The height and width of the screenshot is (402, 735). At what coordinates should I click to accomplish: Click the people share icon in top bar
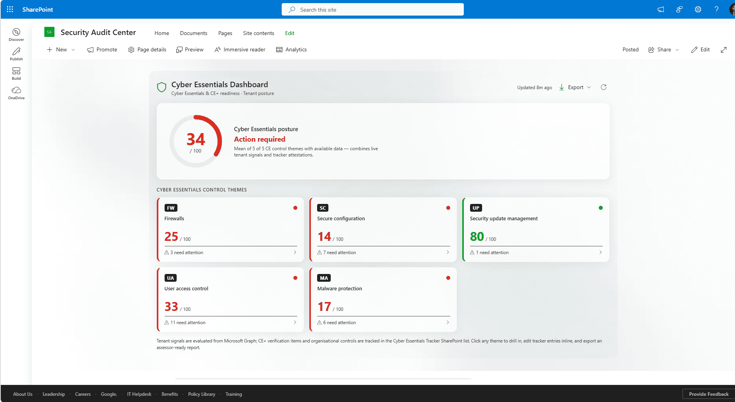pyautogui.click(x=679, y=9)
